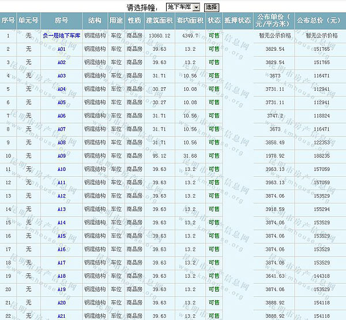Click room link A05
346x320 pixels.
[62, 102]
